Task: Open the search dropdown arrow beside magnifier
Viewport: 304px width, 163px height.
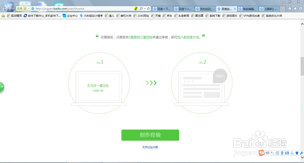Action: (144, 9)
